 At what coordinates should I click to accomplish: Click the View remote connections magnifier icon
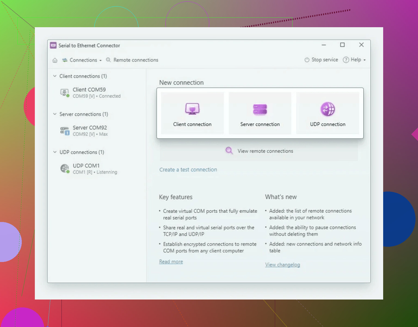[229, 150]
